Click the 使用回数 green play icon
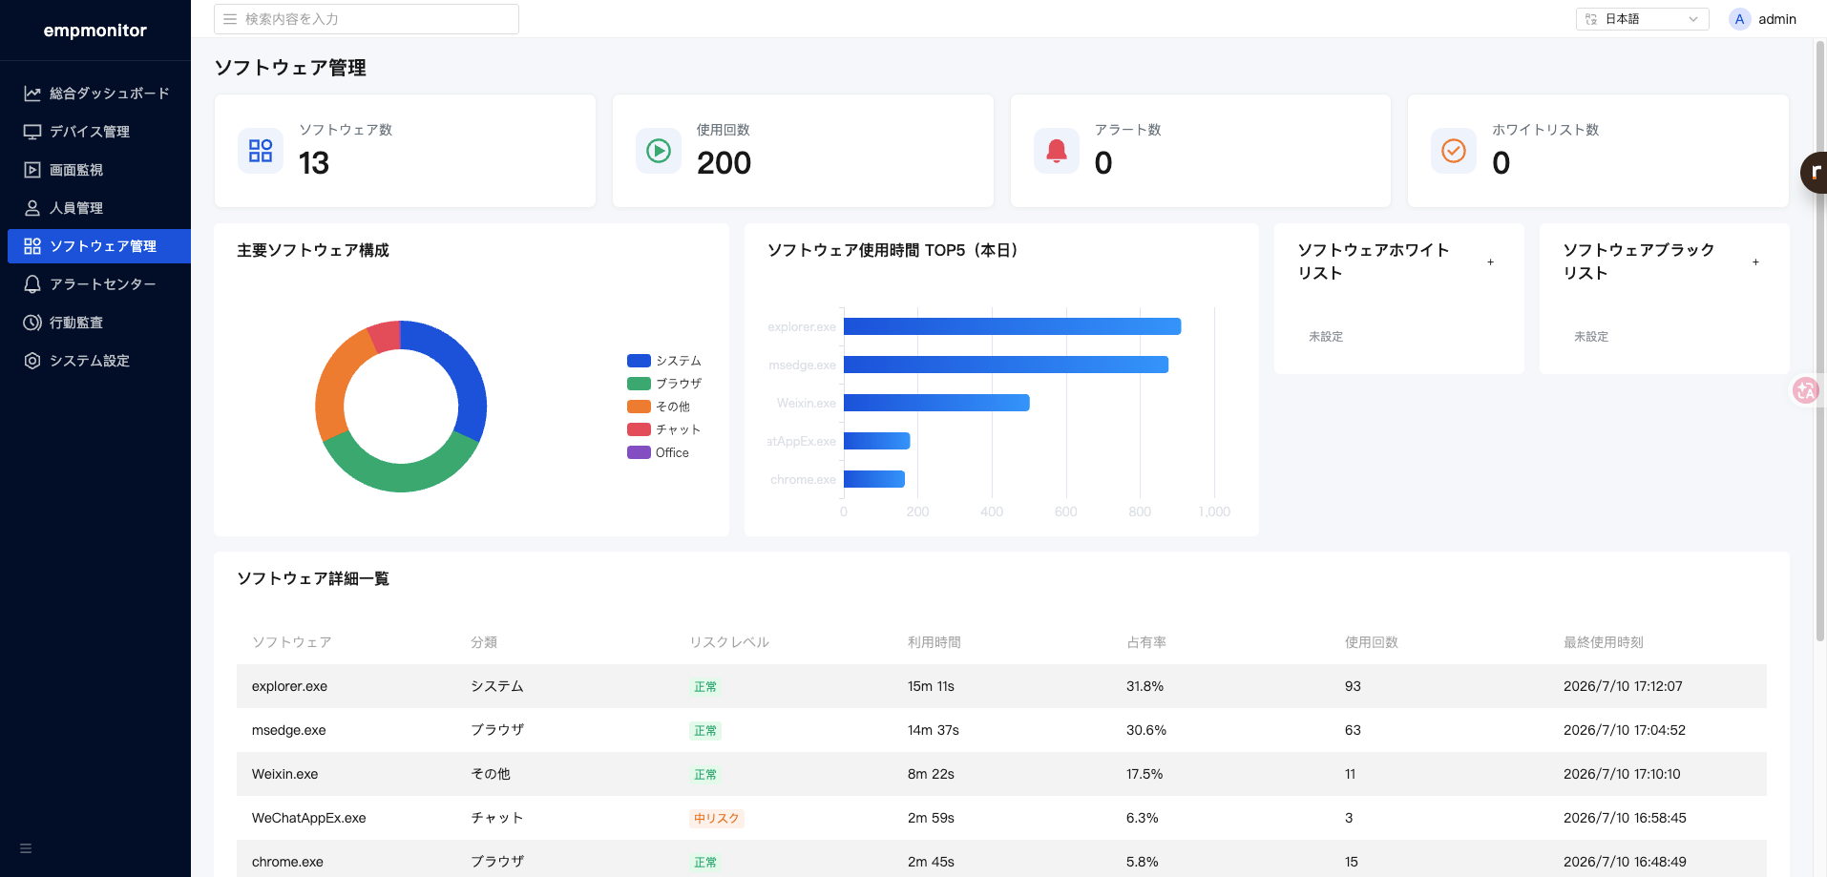The width and height of the screenshot is (1827, 877). coord(659,151)
